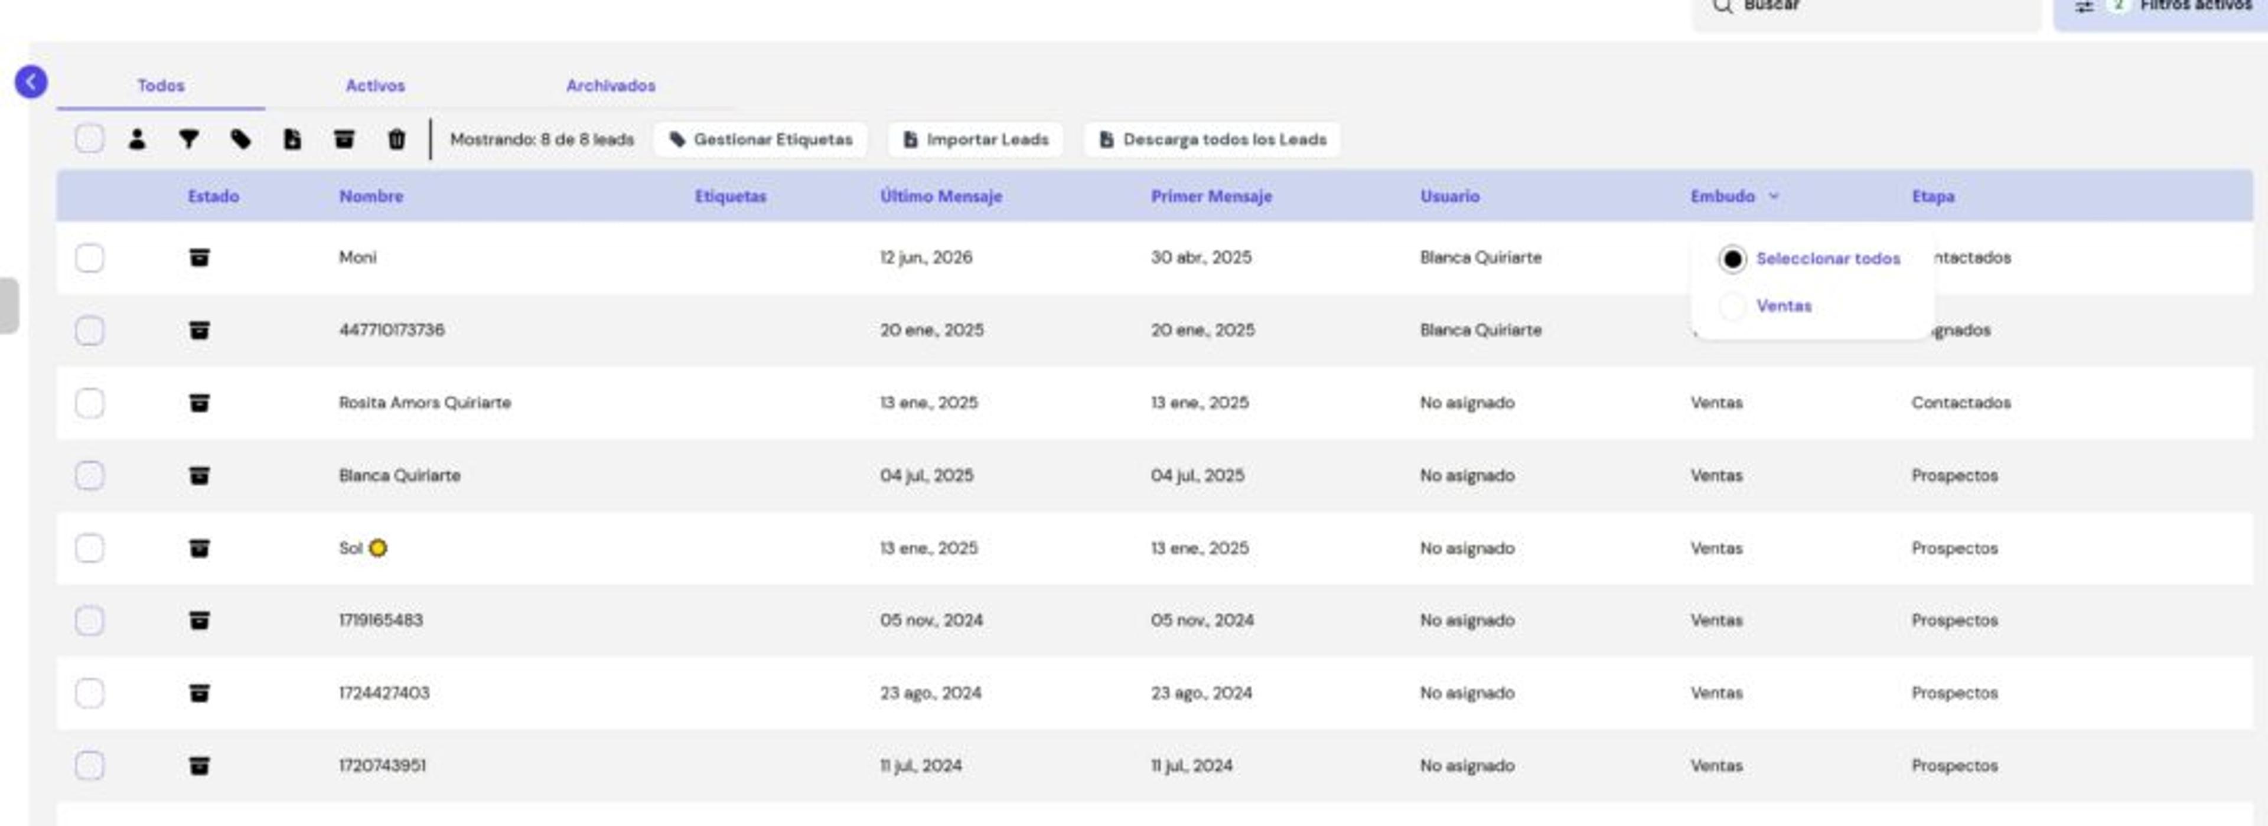Click the Último Mensaje column header

(x=940, y=195)
